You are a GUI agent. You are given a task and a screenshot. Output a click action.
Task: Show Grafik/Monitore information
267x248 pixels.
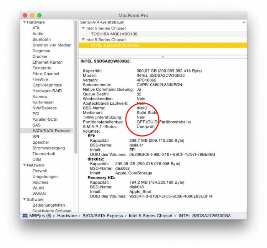tap(47, 85)
